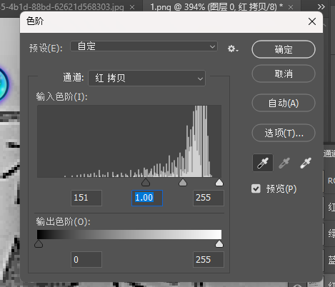Open 选项(T)... options dialog
This screenshot has width=335, height=287.
pyautogui.click(x=284, y=133)
